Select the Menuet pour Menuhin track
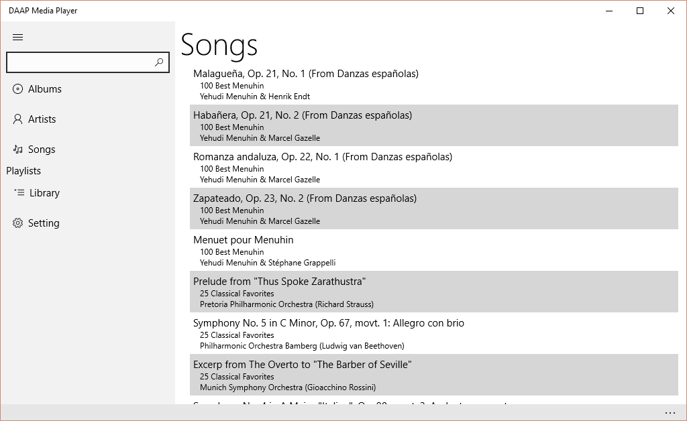Screen dimensions: 687x421 pos(244,240)
